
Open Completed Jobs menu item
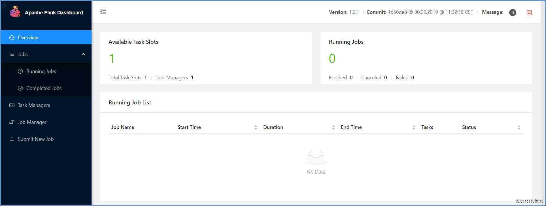point(46,88)
